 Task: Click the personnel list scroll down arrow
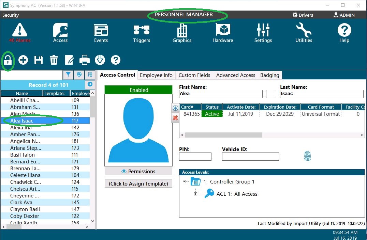click(92, 221)
